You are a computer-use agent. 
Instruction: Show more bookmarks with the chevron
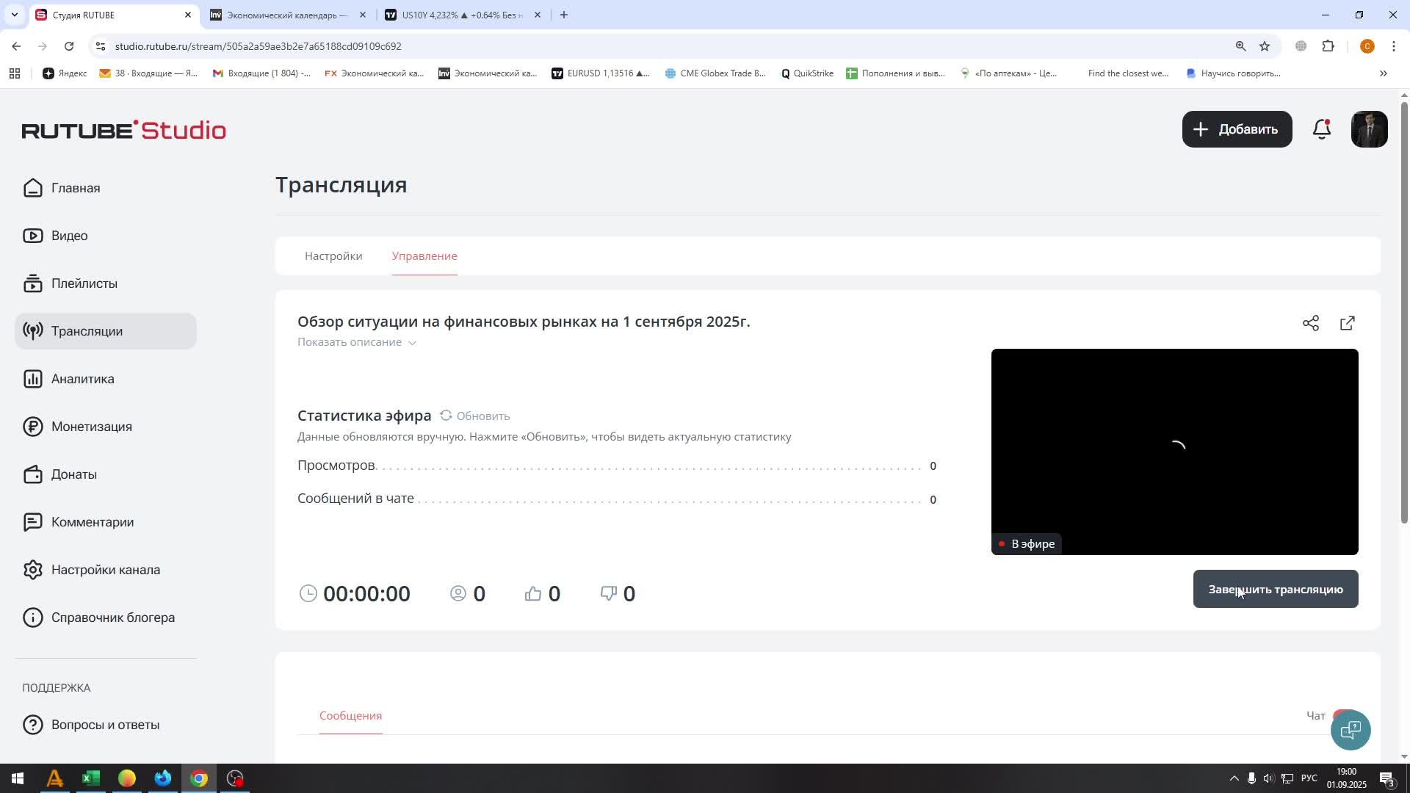pyautogui.click(x=1383, y=73)
